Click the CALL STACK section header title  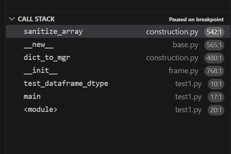pyautogui.click(x=36, y=19)
